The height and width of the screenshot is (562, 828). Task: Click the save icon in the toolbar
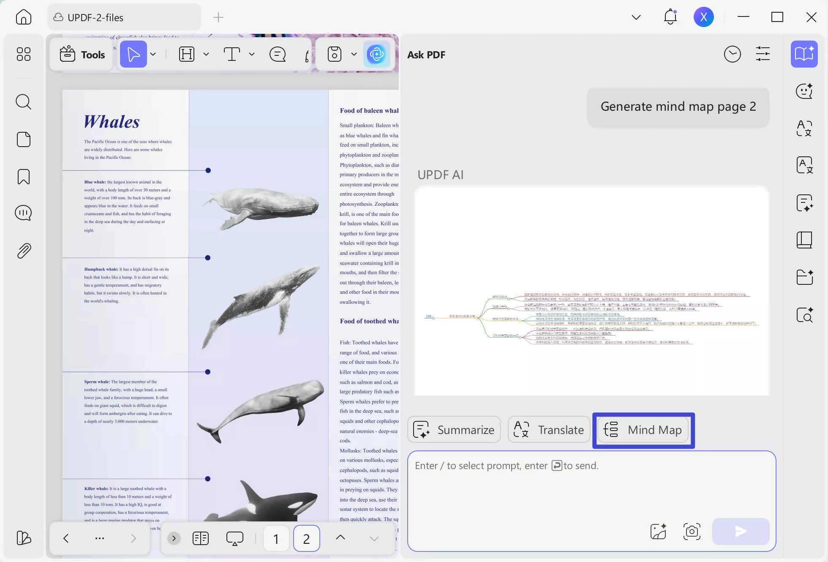[334, 54]
